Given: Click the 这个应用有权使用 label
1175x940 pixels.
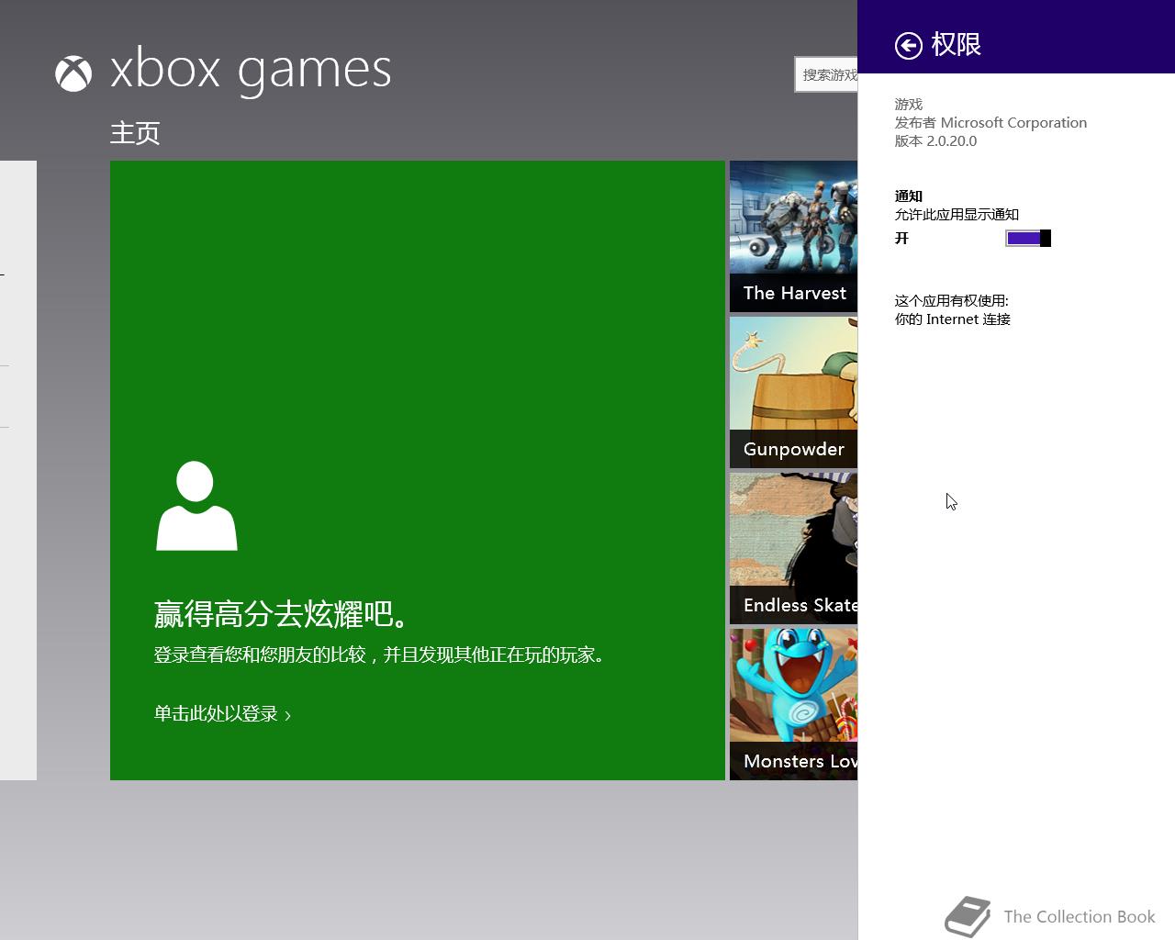Looking at the screenshot, I should pos(951,301).
